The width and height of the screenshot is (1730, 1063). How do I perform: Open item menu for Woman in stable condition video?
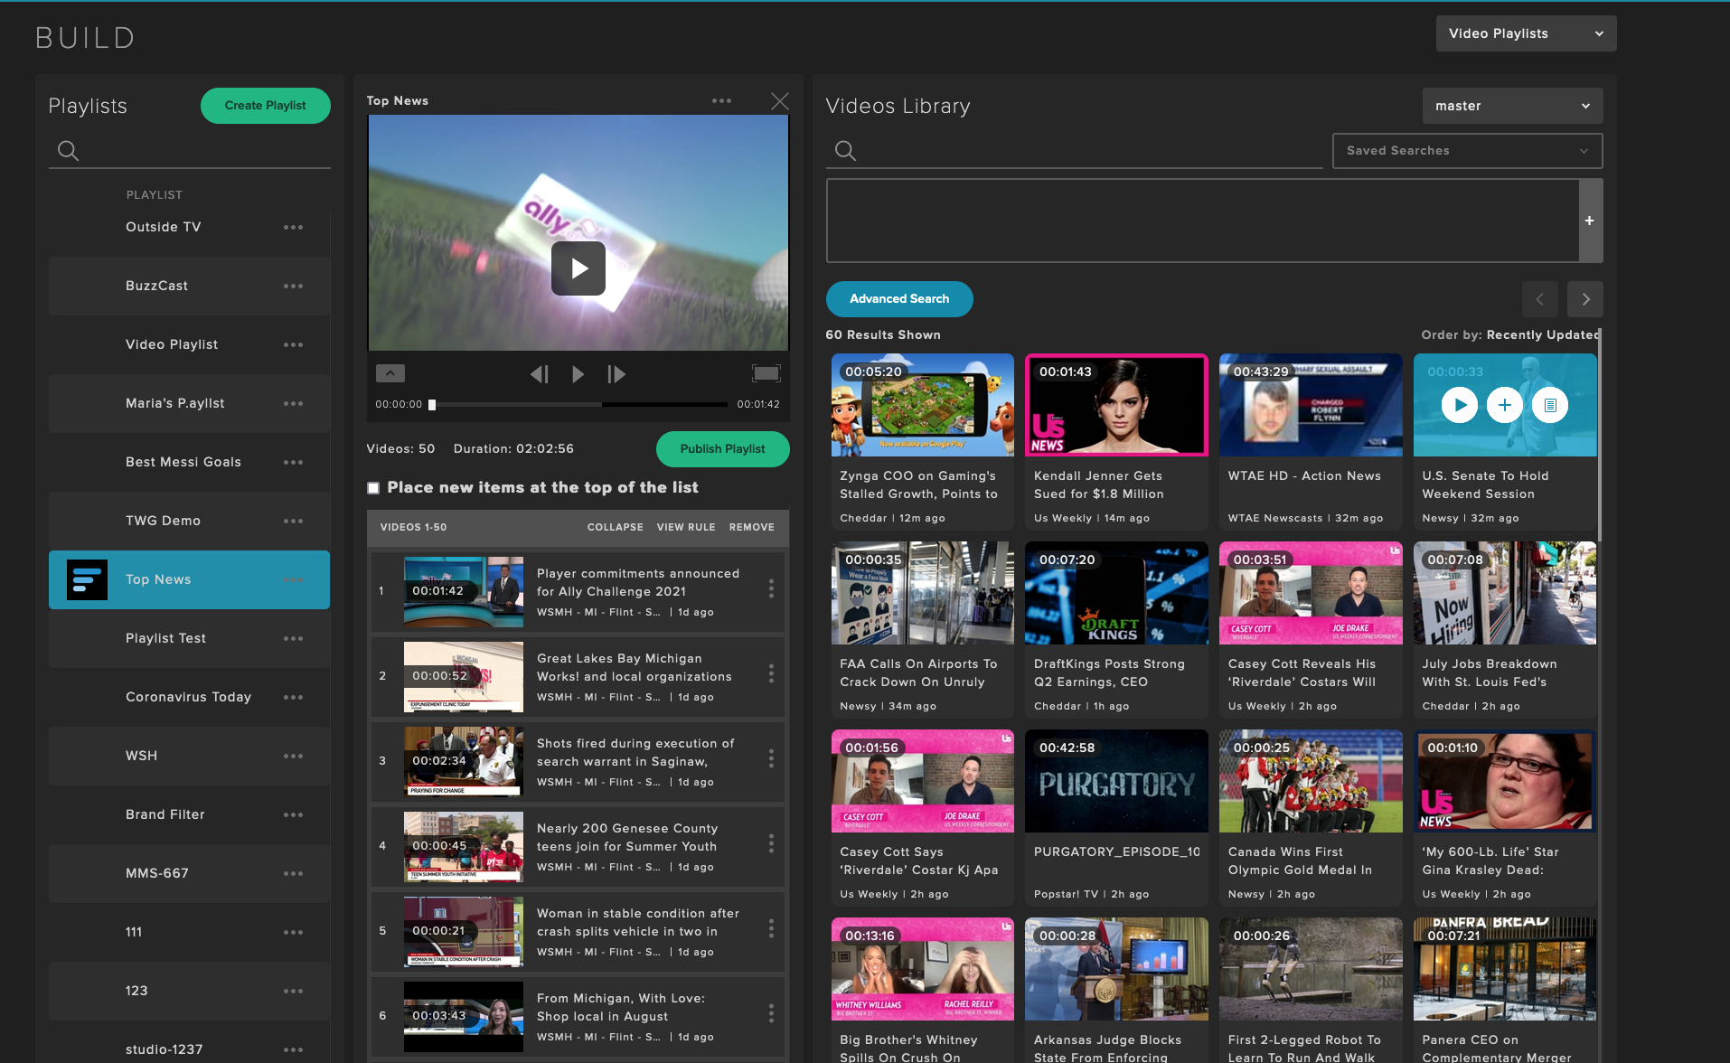click(771, 929)
